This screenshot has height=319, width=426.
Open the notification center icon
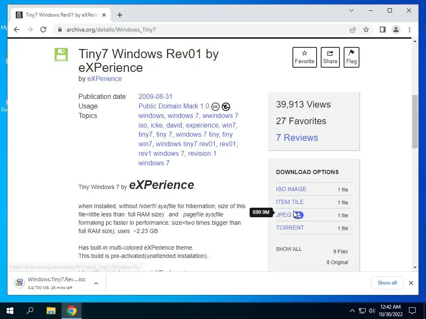click(412, 311)
